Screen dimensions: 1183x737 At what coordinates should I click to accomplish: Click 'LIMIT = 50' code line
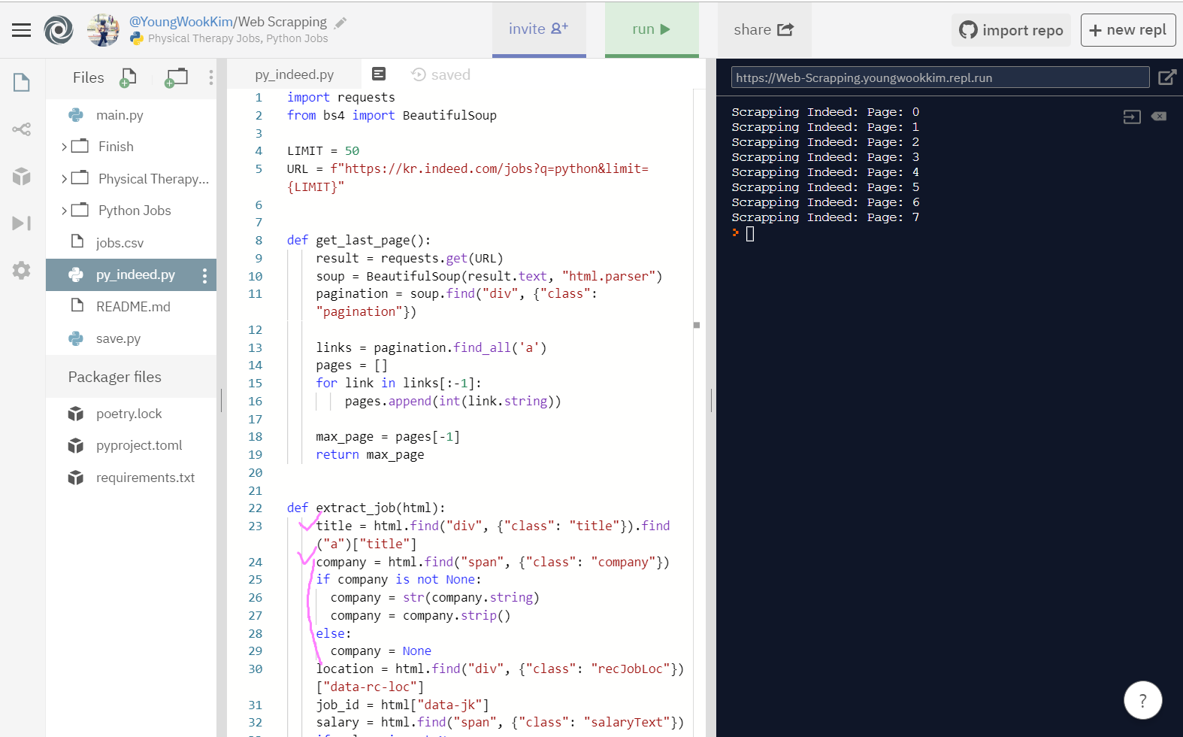tap(323, 151)
